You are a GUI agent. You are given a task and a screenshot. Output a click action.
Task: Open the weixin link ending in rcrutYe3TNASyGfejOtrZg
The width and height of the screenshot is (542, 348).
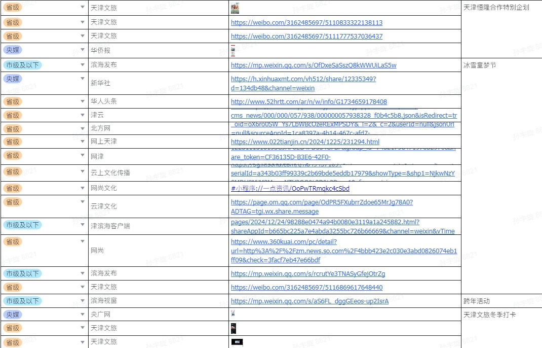point(308,273)
